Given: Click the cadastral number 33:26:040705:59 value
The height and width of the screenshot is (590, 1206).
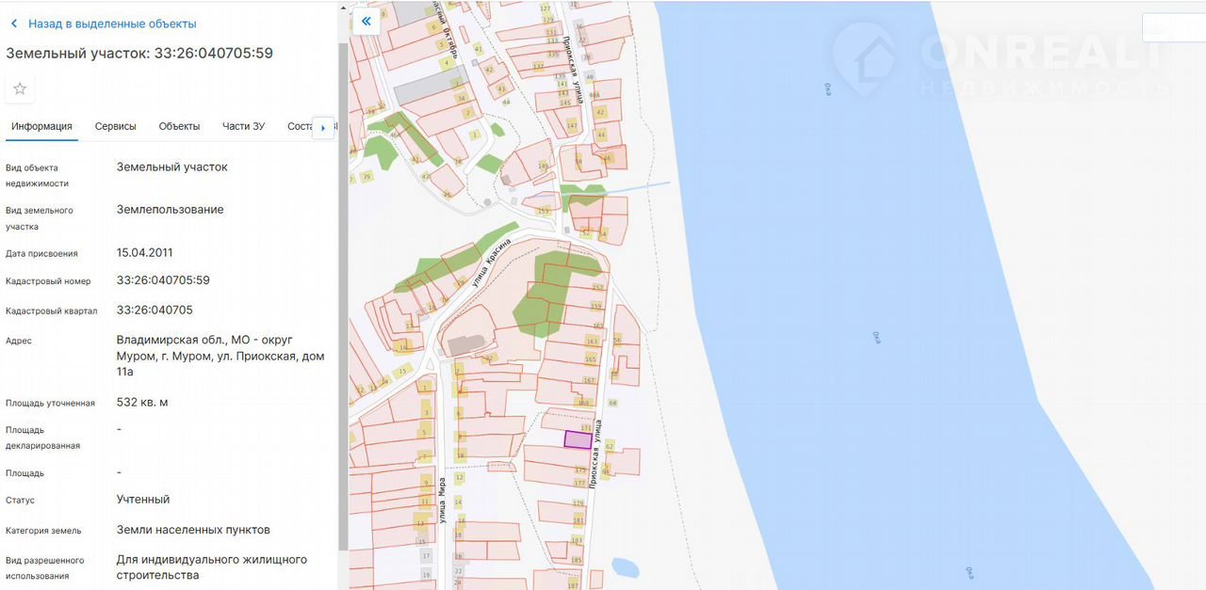Looking at the screenshot, I should [163, 280].
